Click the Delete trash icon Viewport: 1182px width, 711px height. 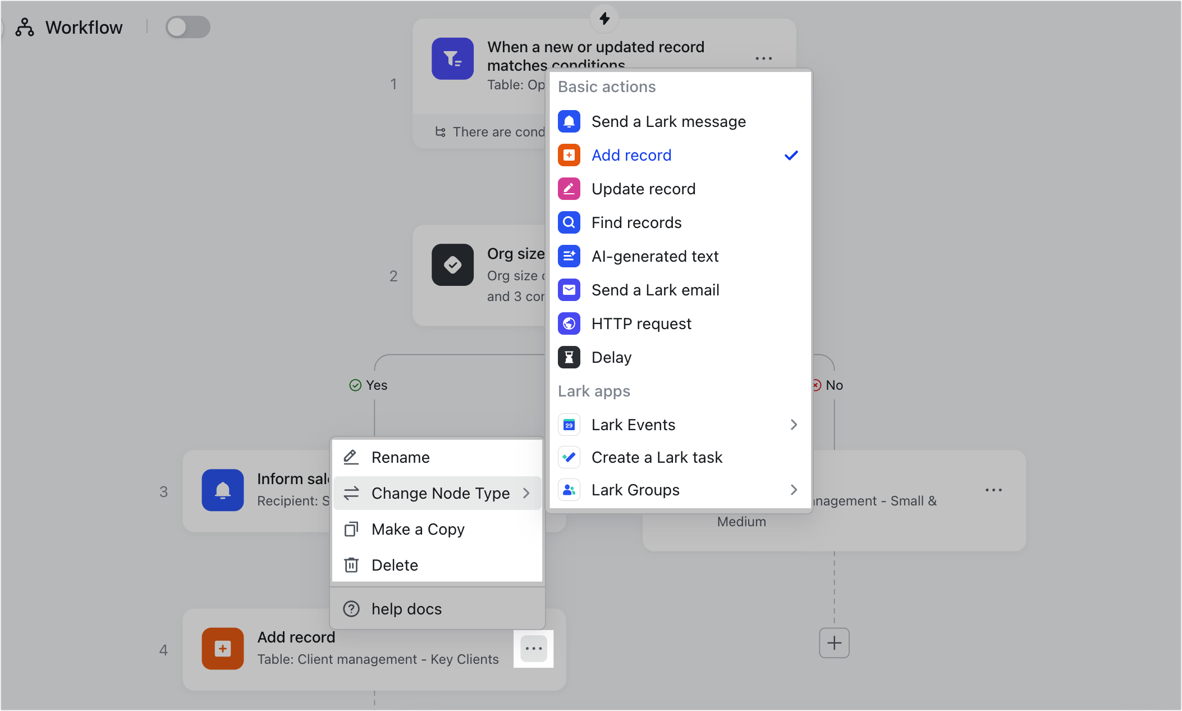click(x=351, y=565)
